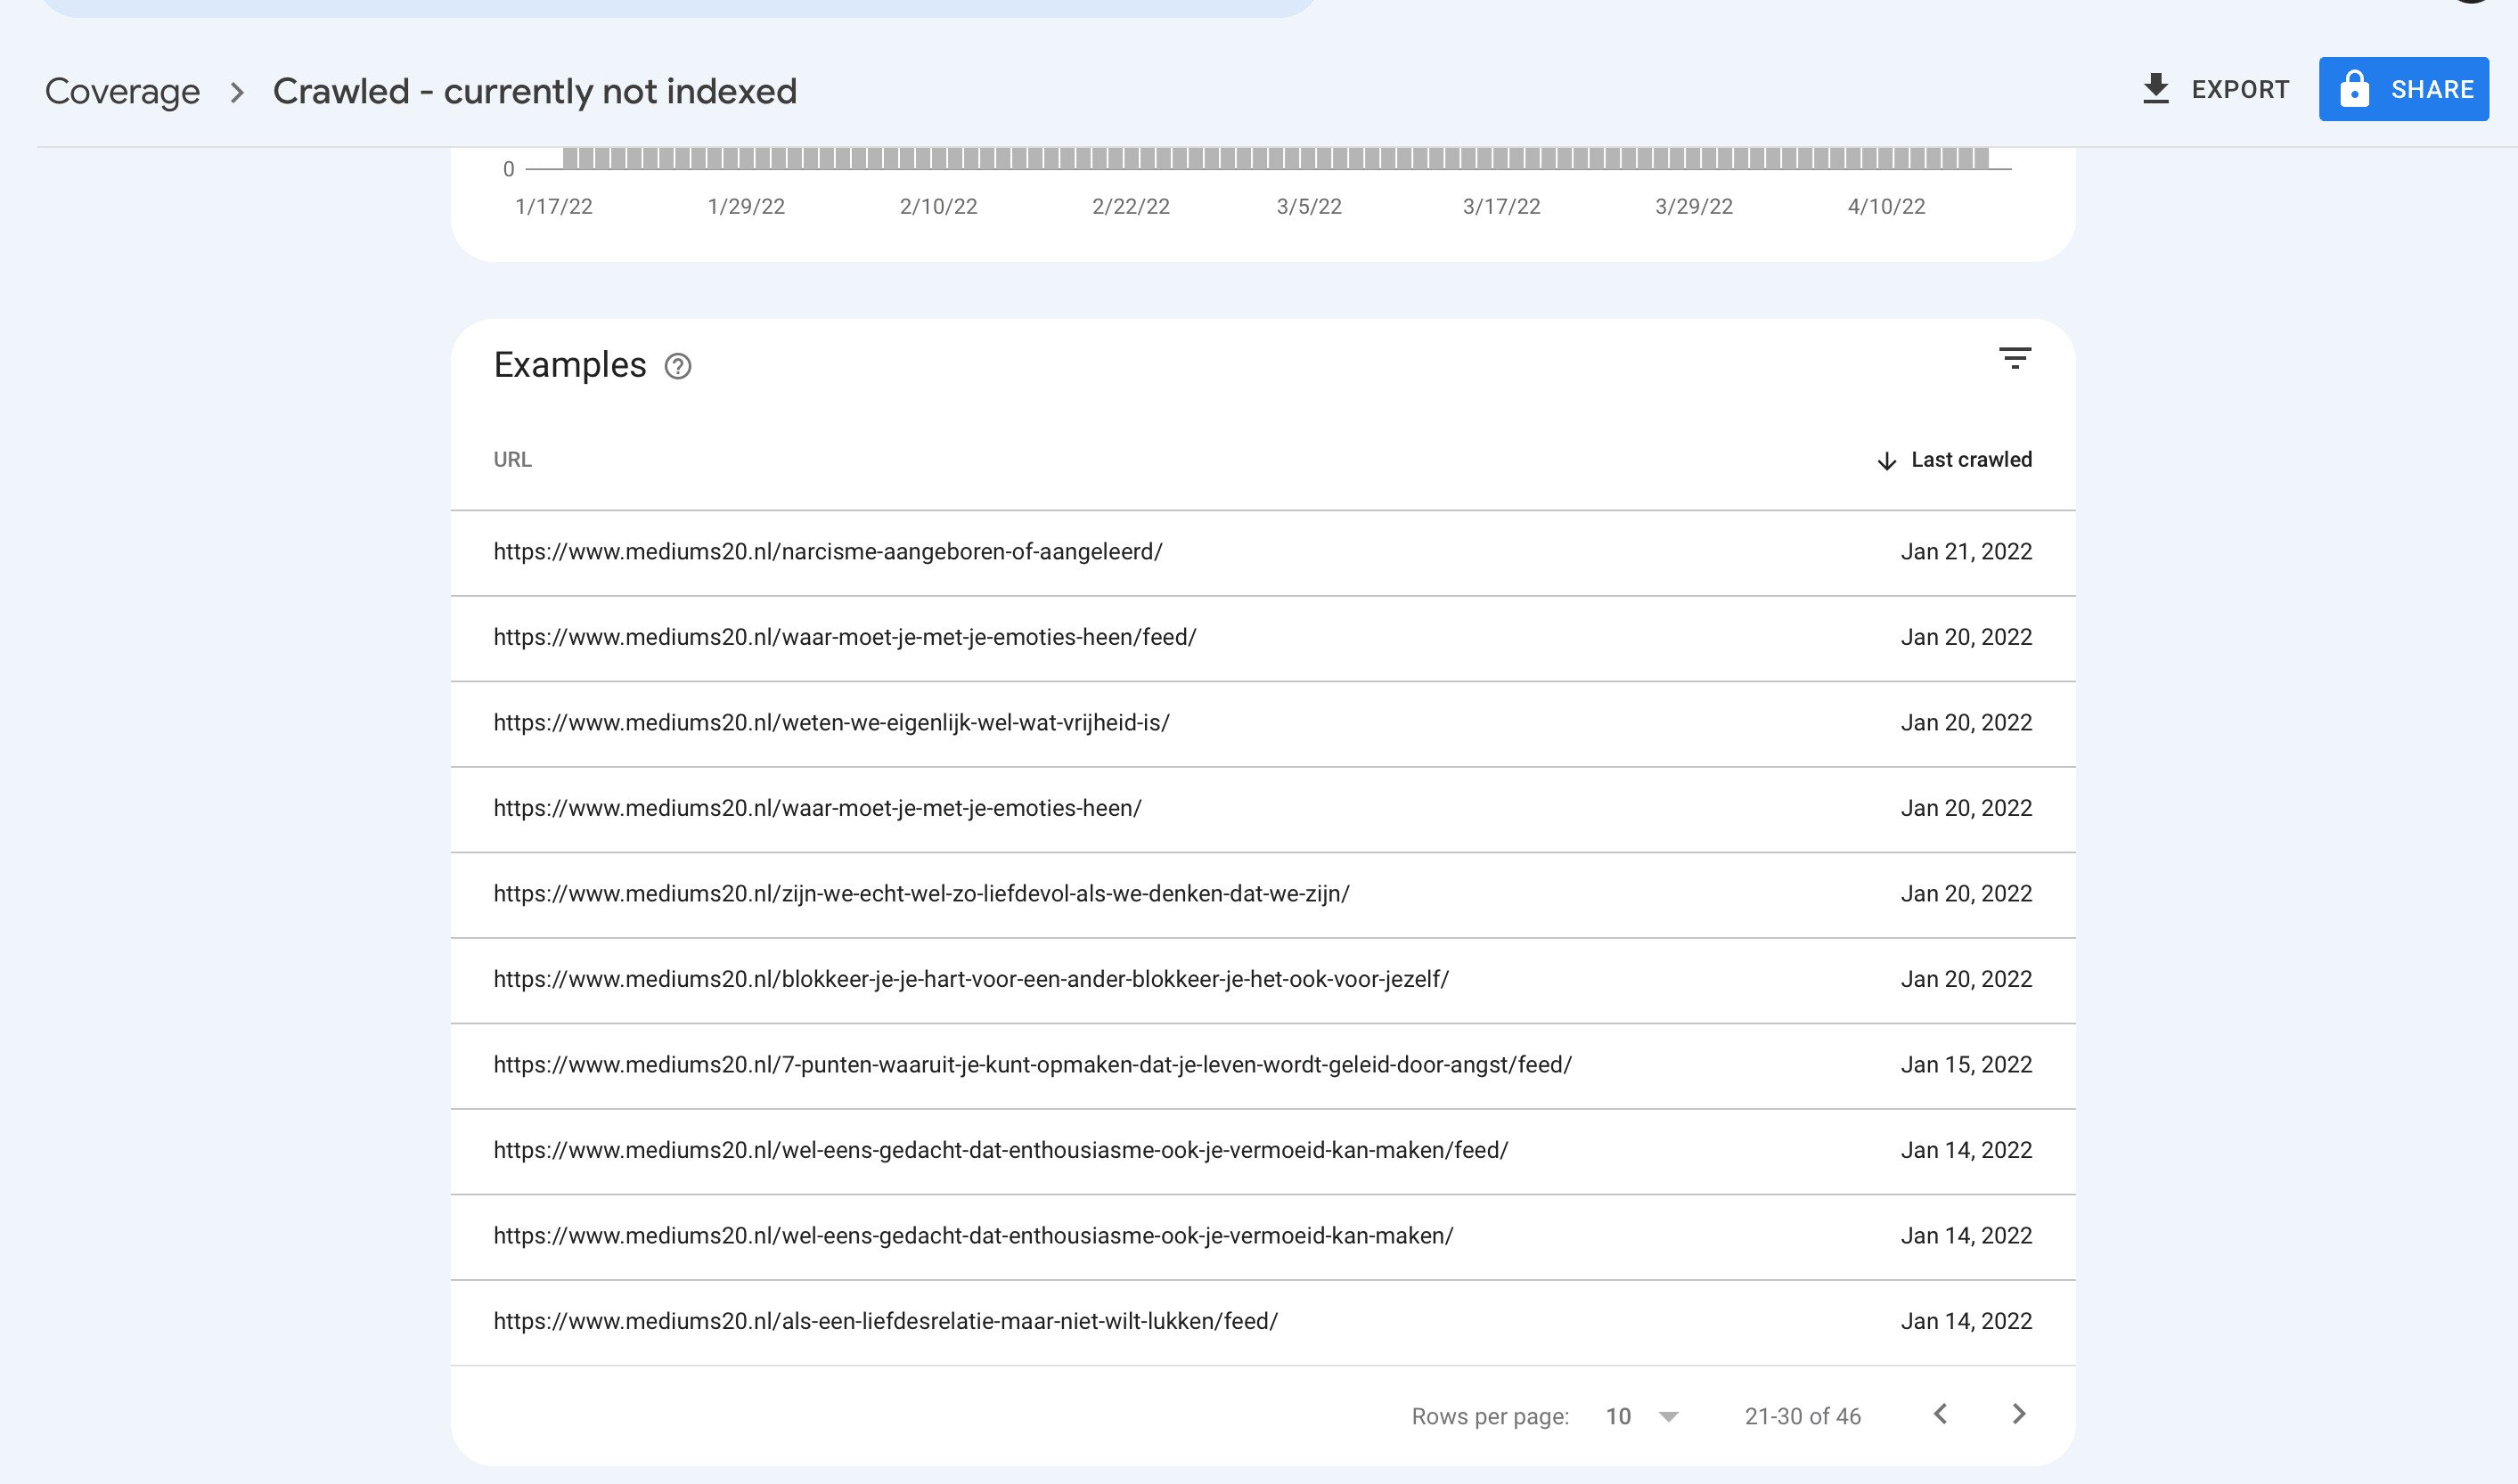The height and width of the screenshot is (1484, 2518).
Task: Click the 4/10/22 chart axis label
Action: 1886,206
